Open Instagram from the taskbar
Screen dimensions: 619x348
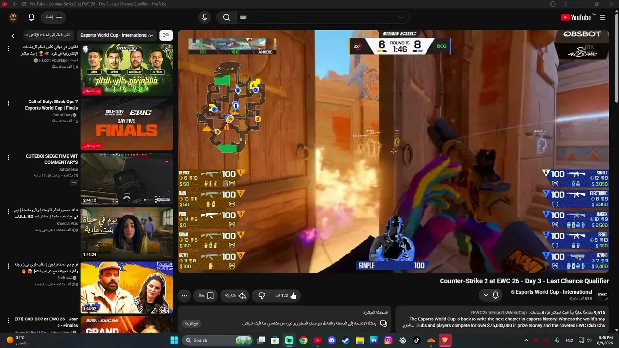[x=388, y=340]
